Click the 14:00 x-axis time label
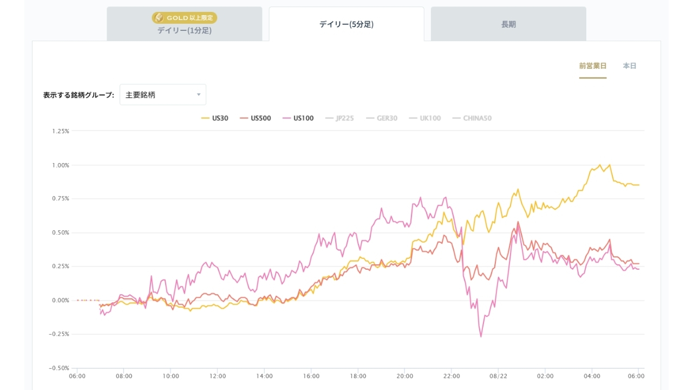Screen dimensions: 693x390 click(264, 376)
